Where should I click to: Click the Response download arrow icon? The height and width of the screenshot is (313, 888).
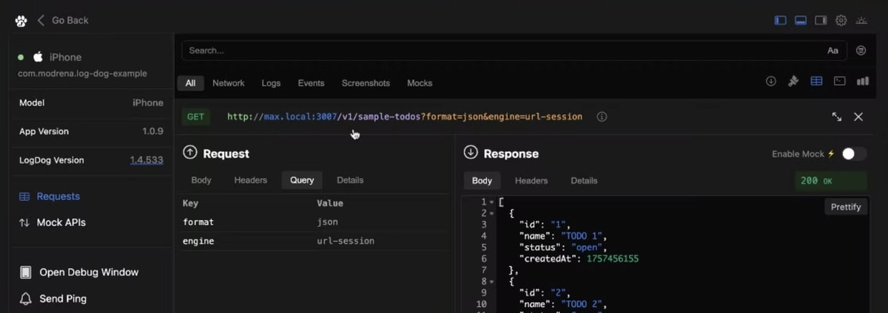point(471,153)
